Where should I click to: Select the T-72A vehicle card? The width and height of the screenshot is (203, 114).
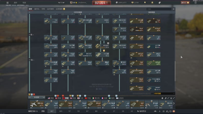[x=51, y=55]
